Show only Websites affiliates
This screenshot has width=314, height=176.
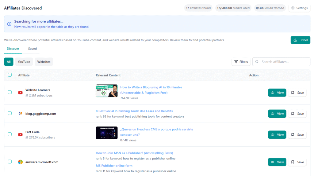(x=44, y=62)
